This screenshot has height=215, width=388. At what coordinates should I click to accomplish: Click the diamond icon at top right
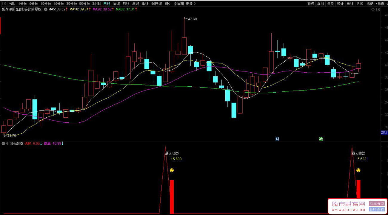373,10
